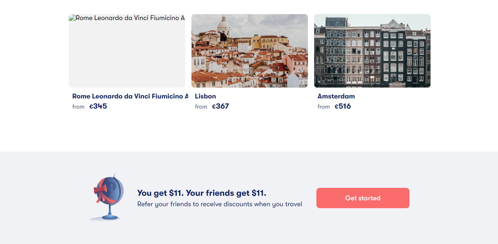Viewport: 498px width, 244px height.
Task: Select the Amsterdam destination title
Action: click(336, 96)
